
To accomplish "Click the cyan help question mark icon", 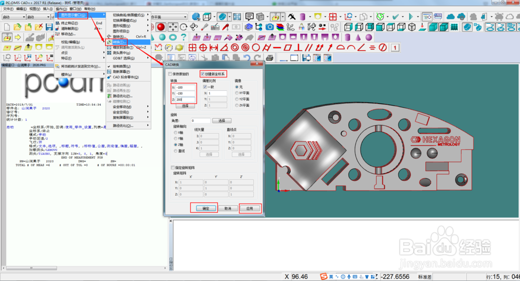I will coord(184,37).
